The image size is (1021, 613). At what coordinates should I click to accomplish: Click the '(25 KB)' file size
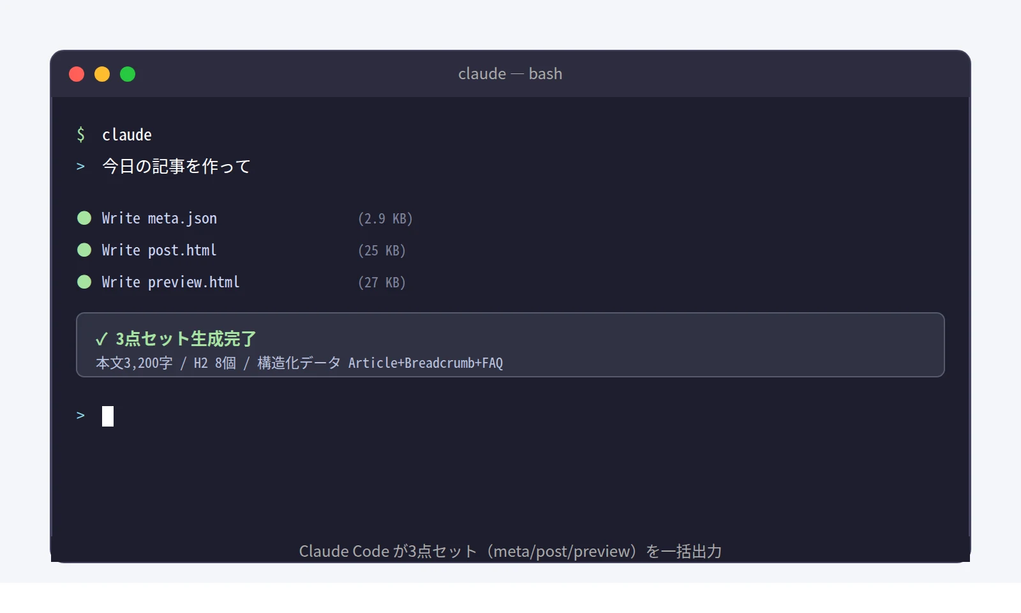coord(382,251)
